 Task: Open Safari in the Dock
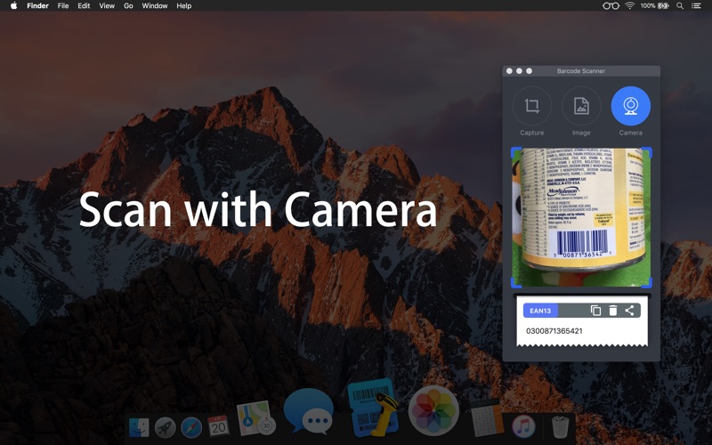(191, 428)
